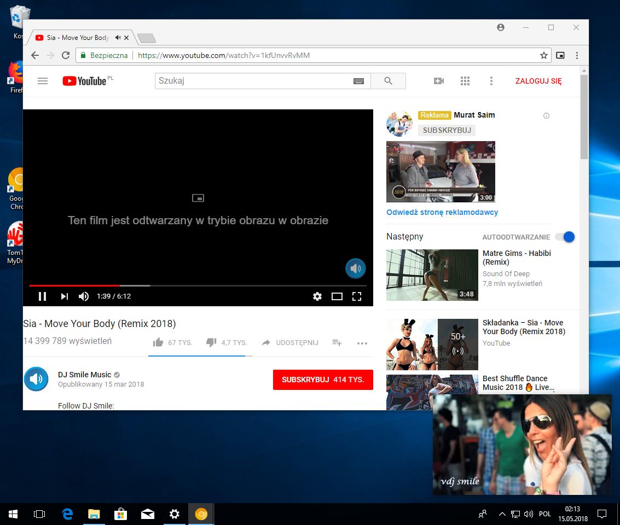This screenshot has height=525, width=620.
Task: Select the Sia - Move Your Body tab
Action: [x=78, y=38]
